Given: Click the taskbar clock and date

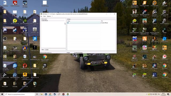Looking at the screenshot, I should coord(163,94).
